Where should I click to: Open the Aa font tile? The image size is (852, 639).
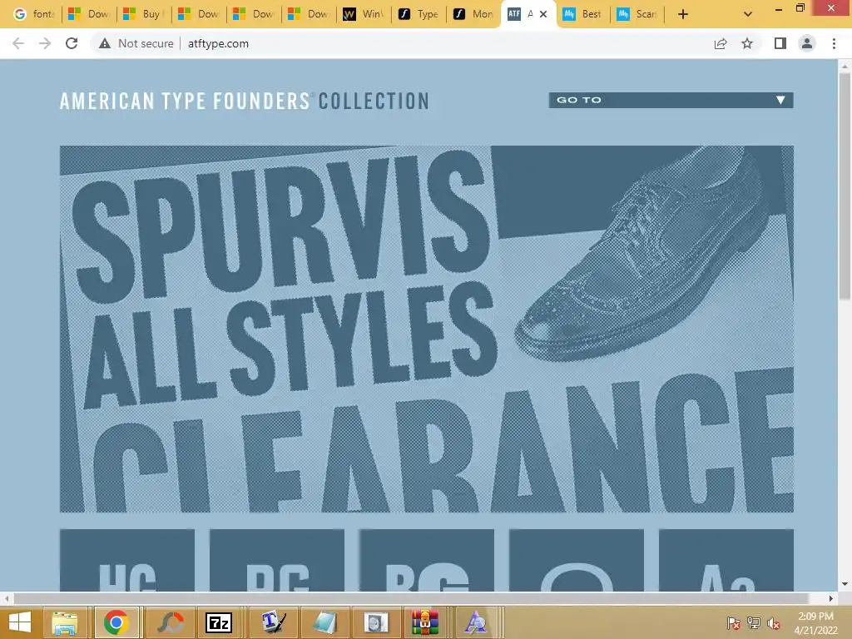pos(726,560)
